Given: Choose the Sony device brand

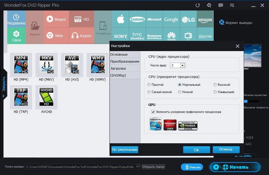Looking at the screenshot, I should (x=121, y=34).
